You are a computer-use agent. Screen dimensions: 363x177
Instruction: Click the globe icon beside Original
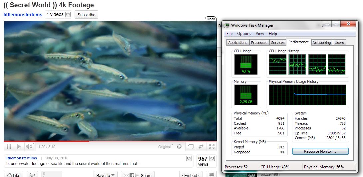[x=179, y=146]
